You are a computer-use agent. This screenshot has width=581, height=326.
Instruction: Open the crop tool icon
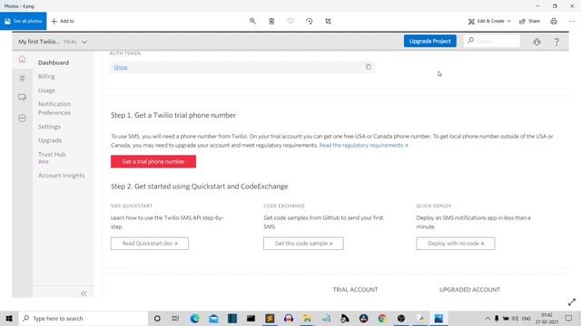pyautogui.click(x=329, y=21)
